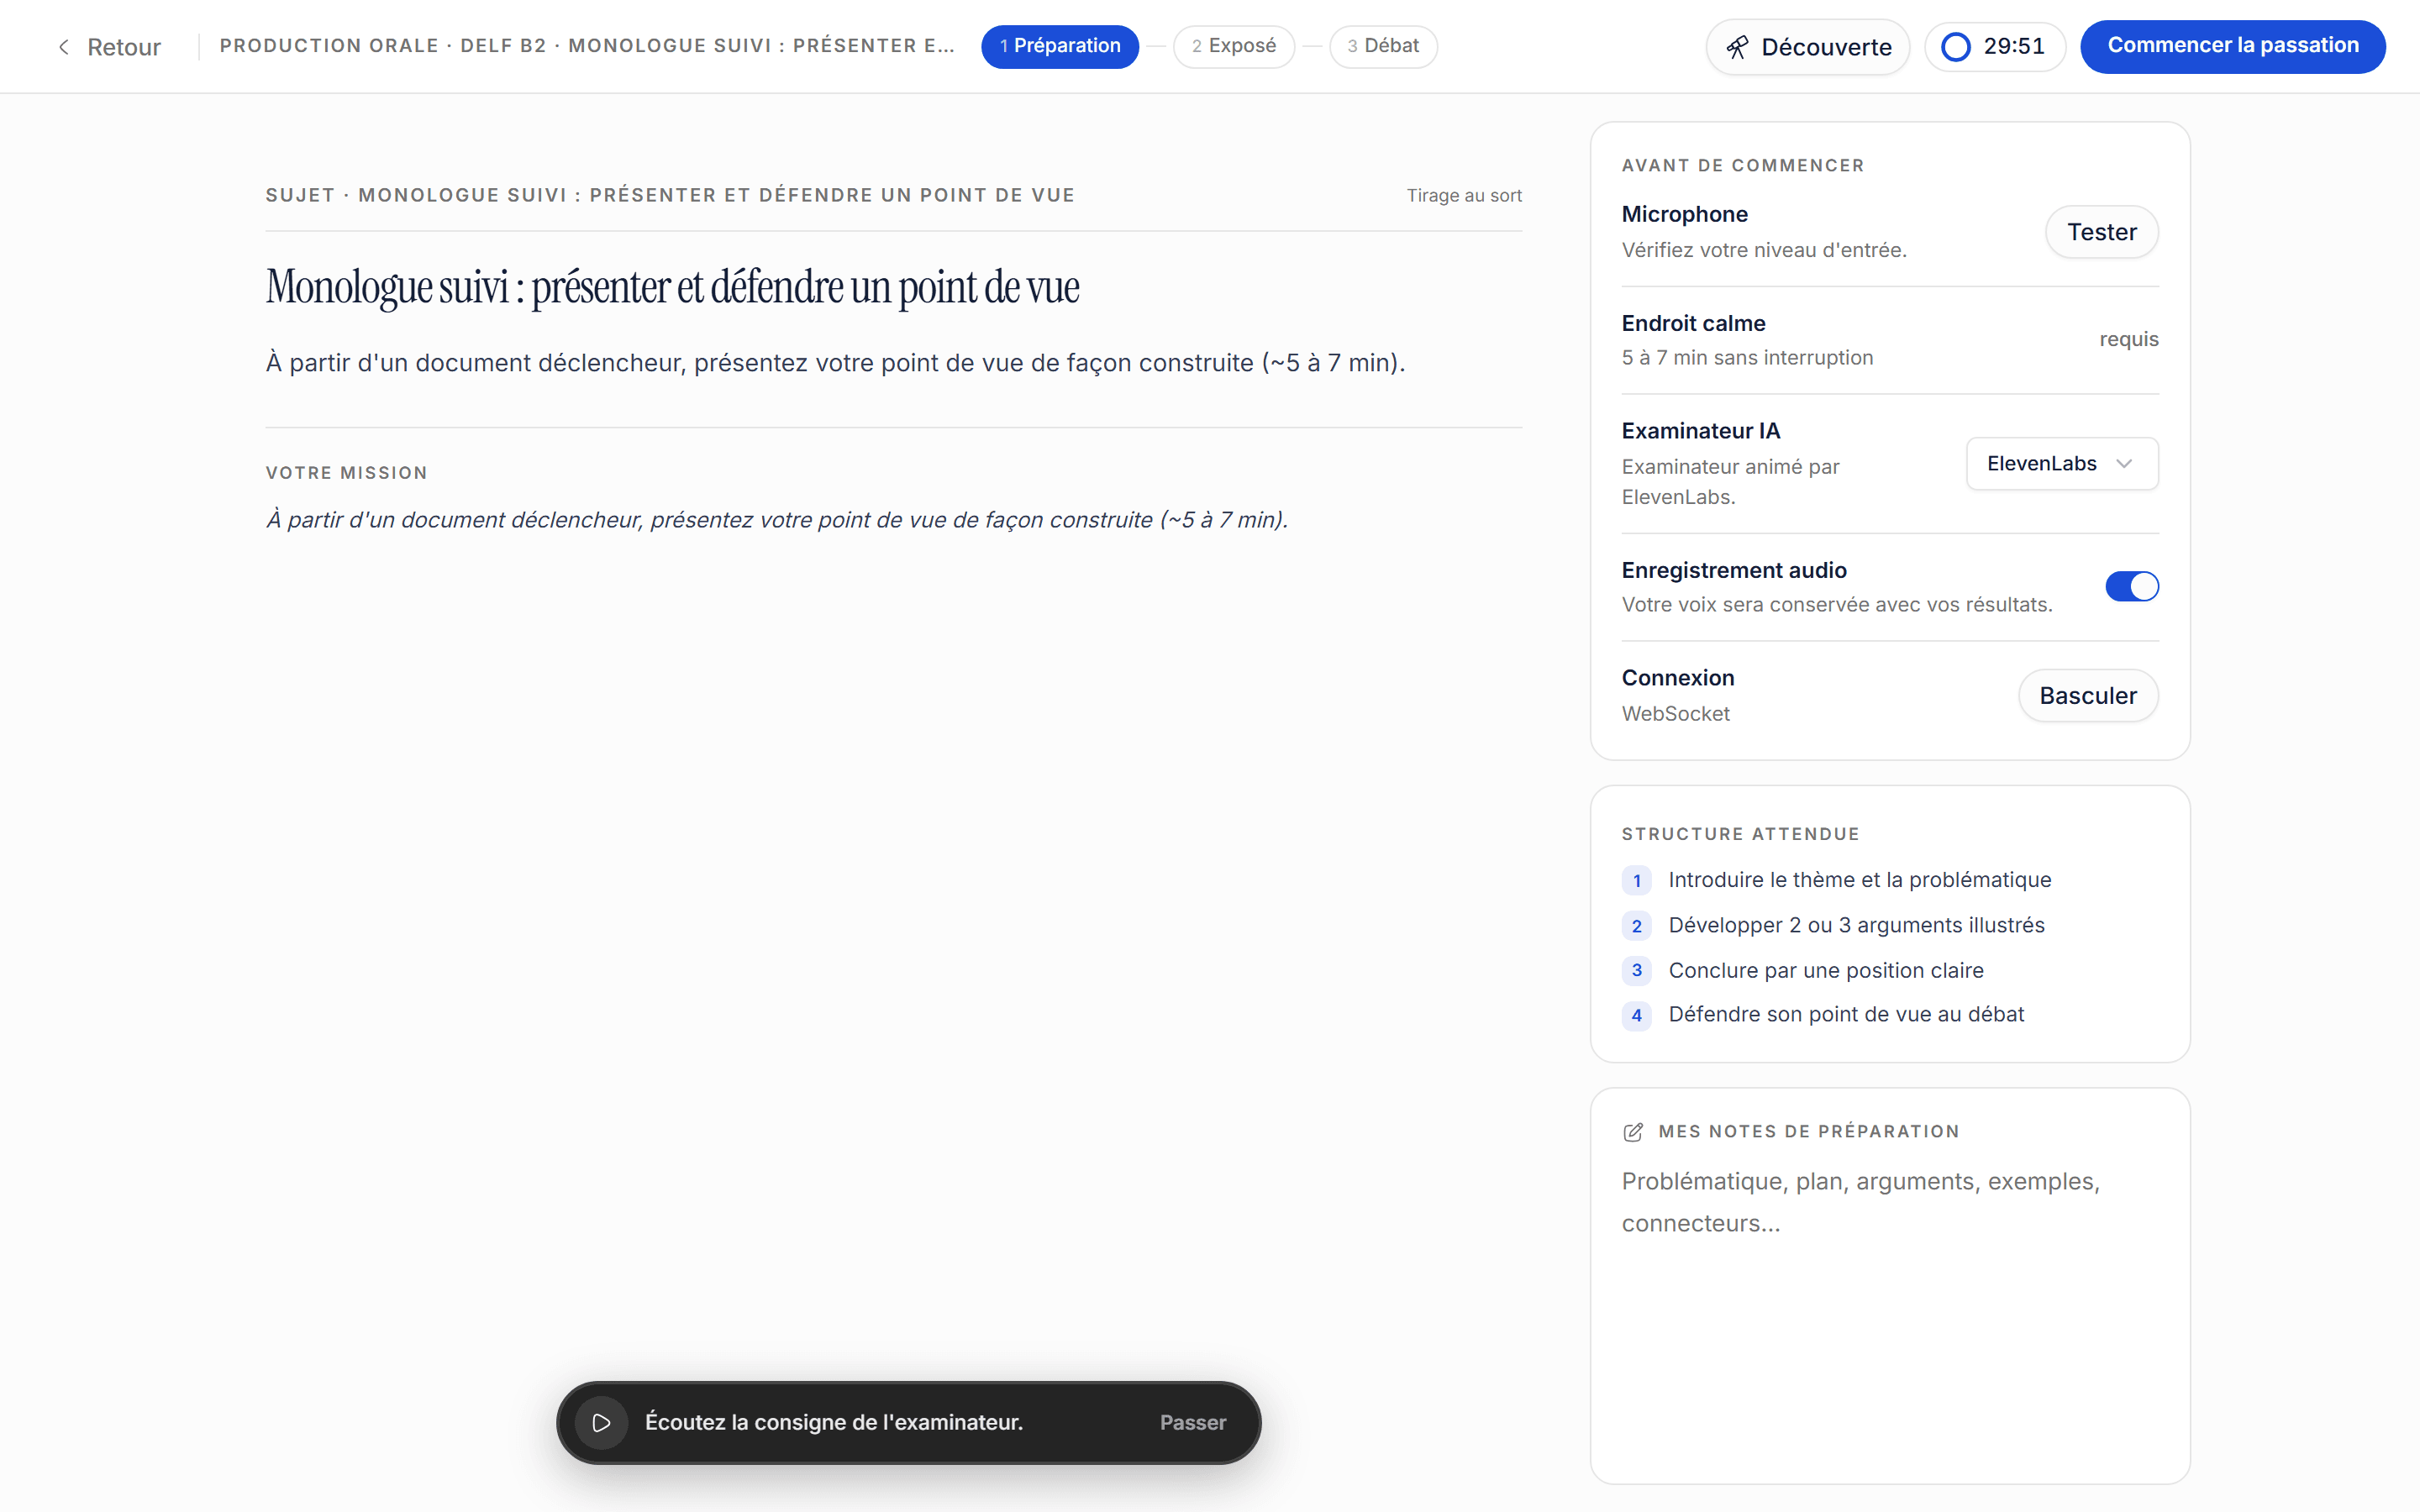Viewport: 2420px width, 1512px height.
Task: Click Basculer connection button
Action: click(x=2088, y=696)
